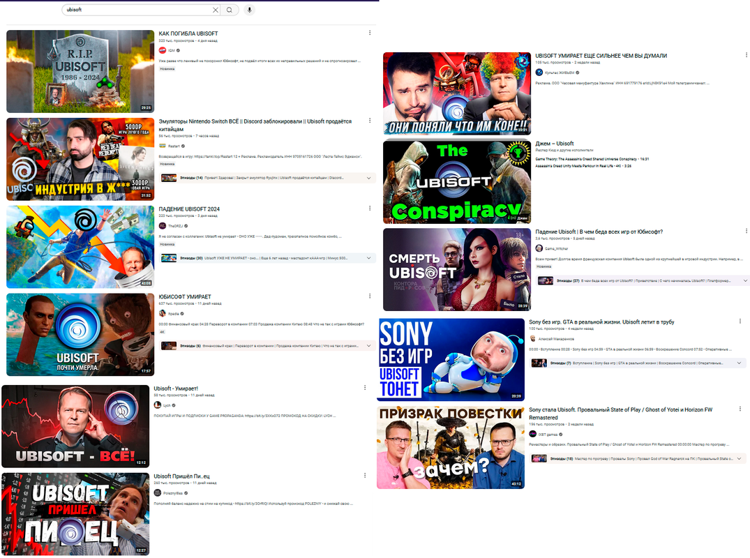
Task: Open the 'Джем – Ubisoft' mix title
Action: point(554,144)
